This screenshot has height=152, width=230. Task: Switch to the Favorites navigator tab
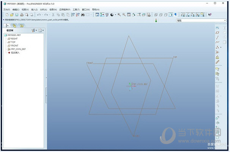tap(22, 26)
